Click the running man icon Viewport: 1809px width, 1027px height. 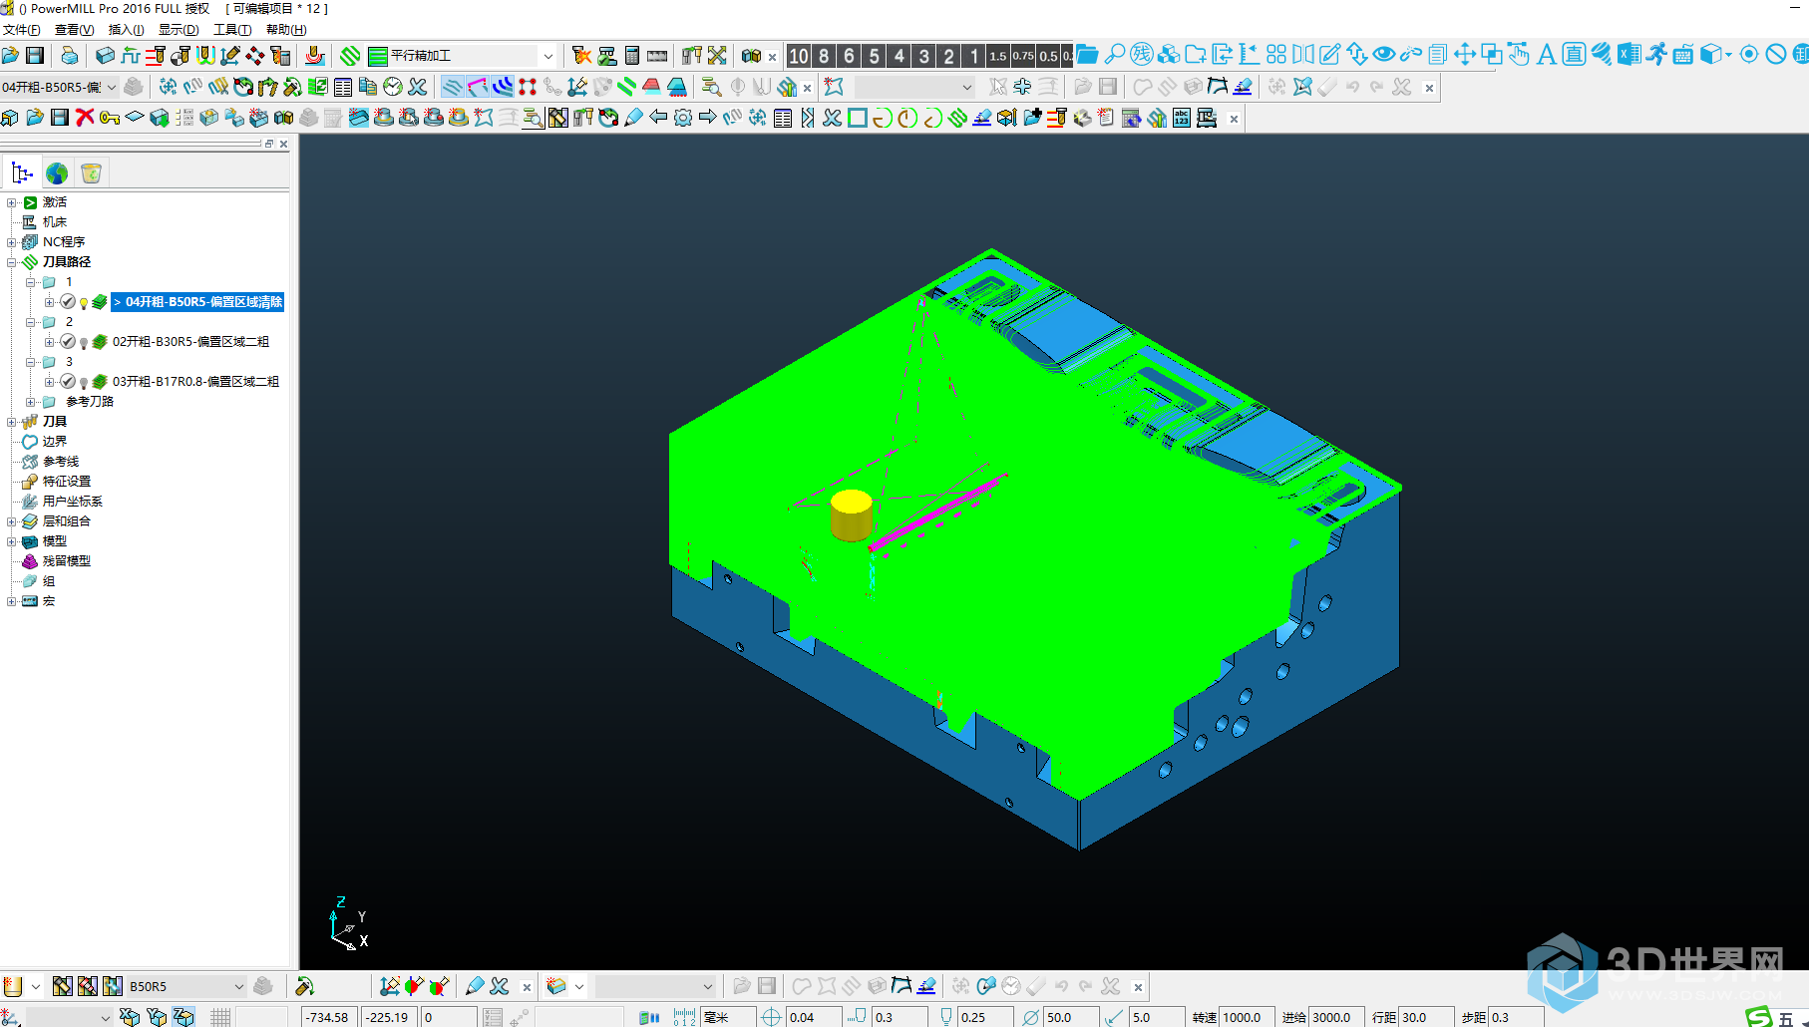[x=1655, y=55]
